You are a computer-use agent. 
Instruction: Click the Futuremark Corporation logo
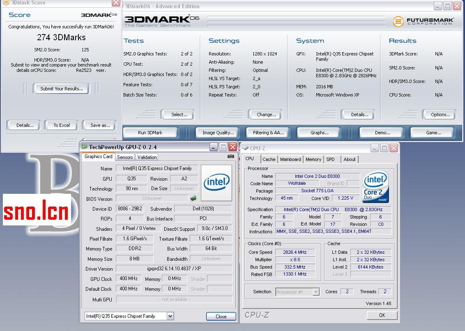423,21
